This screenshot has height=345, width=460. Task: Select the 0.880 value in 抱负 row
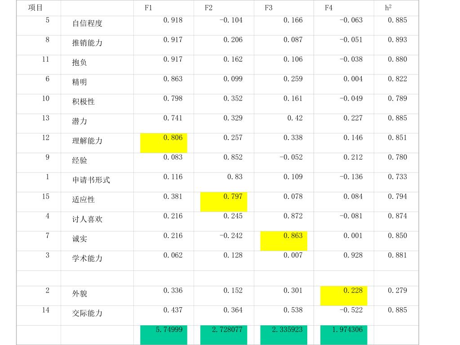coord(397,60)
